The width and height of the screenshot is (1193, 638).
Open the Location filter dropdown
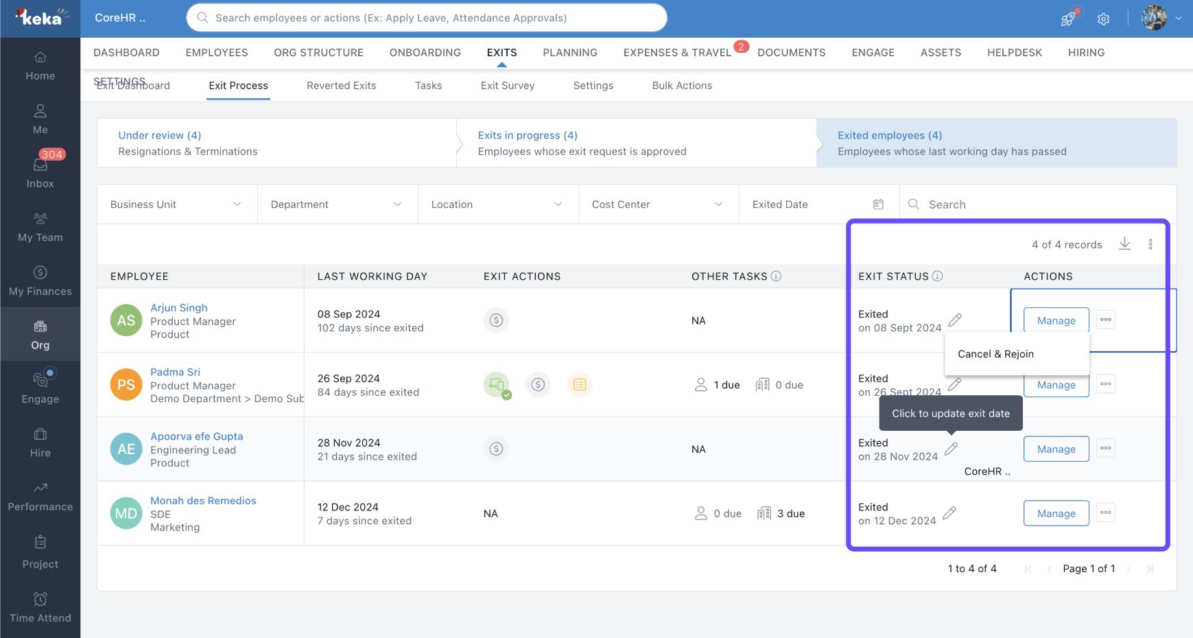pos(497,204)
